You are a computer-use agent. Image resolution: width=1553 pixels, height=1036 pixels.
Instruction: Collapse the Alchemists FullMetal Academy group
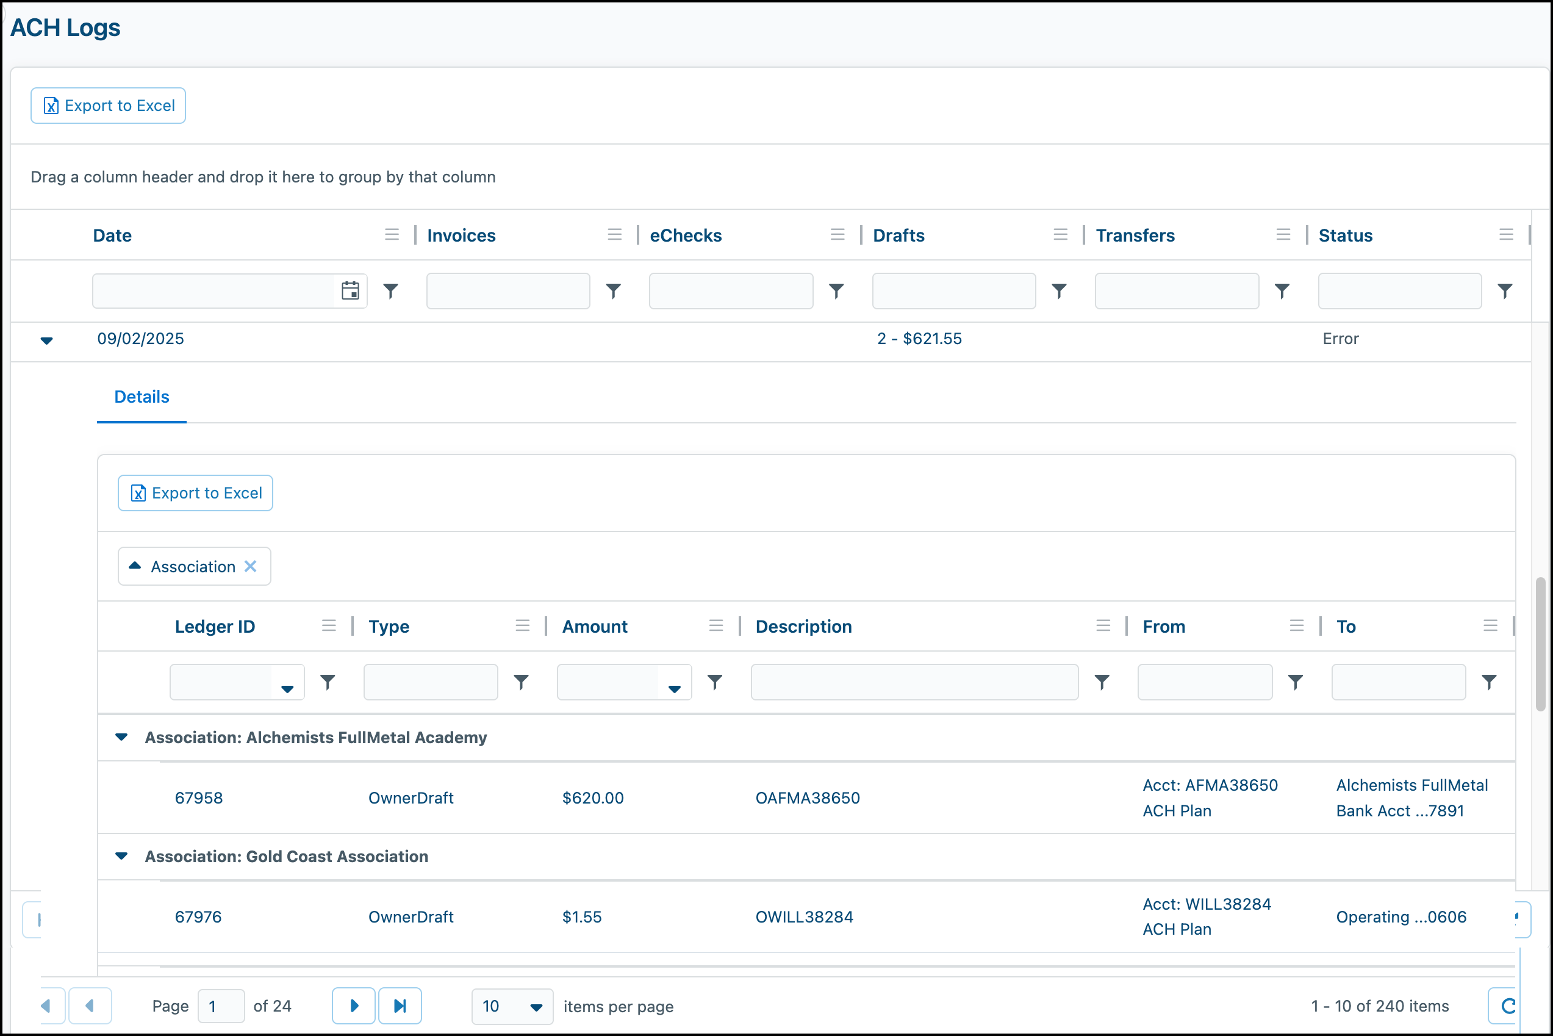click(x=121, y=736)
